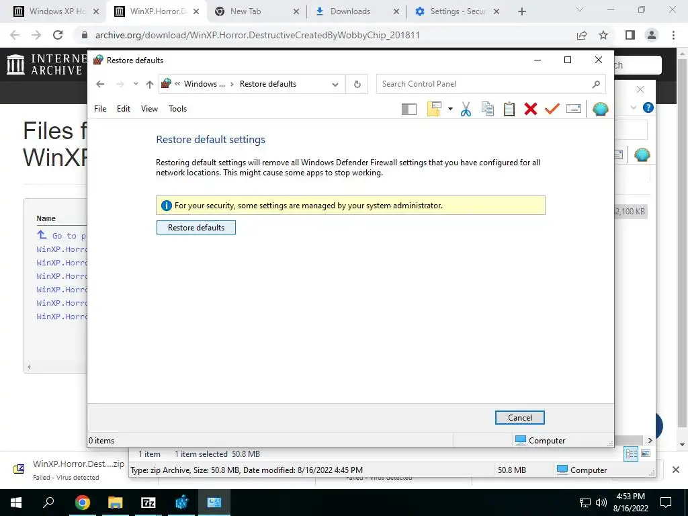Click the Copy toolbar icon

pyautogui.click(x=488, y=109)
